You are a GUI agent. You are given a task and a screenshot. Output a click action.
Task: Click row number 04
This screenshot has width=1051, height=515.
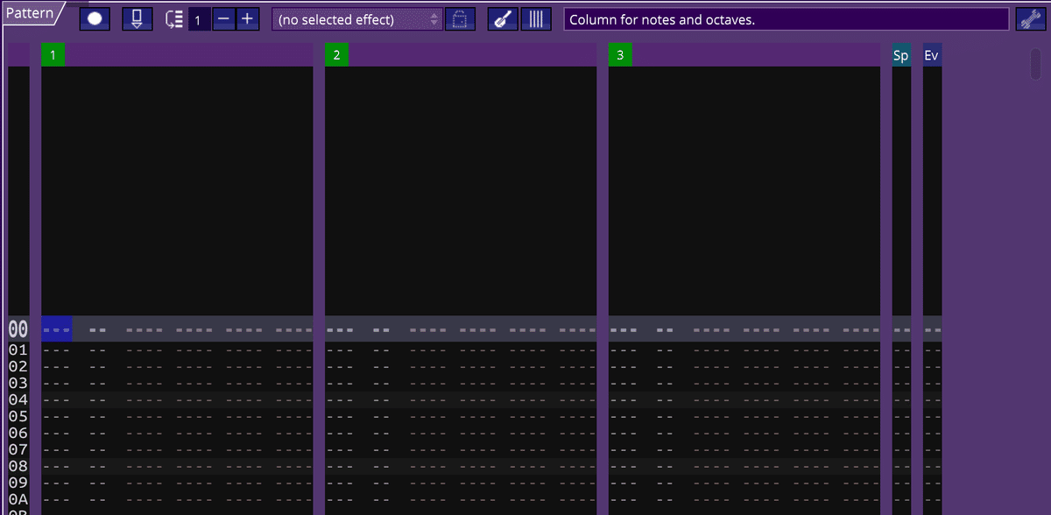[18, 400]
